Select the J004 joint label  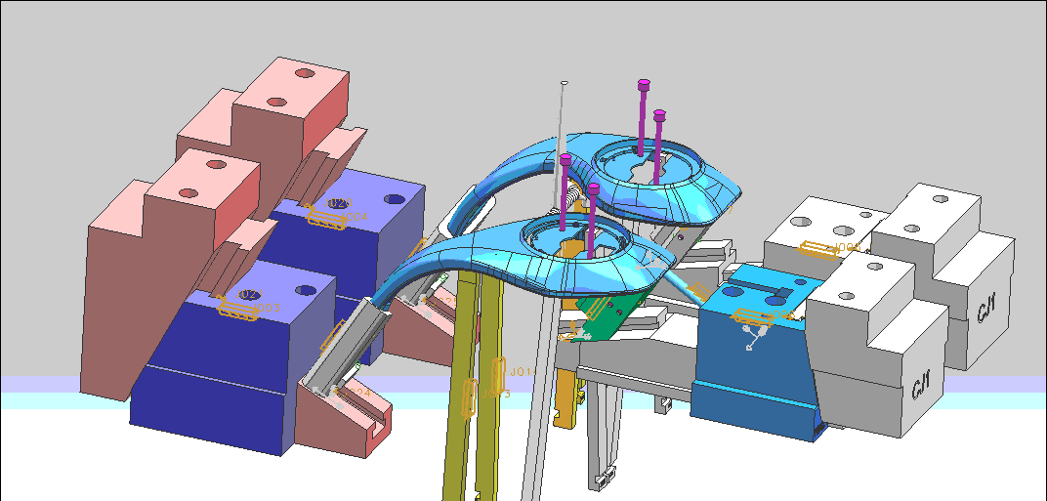355,217
